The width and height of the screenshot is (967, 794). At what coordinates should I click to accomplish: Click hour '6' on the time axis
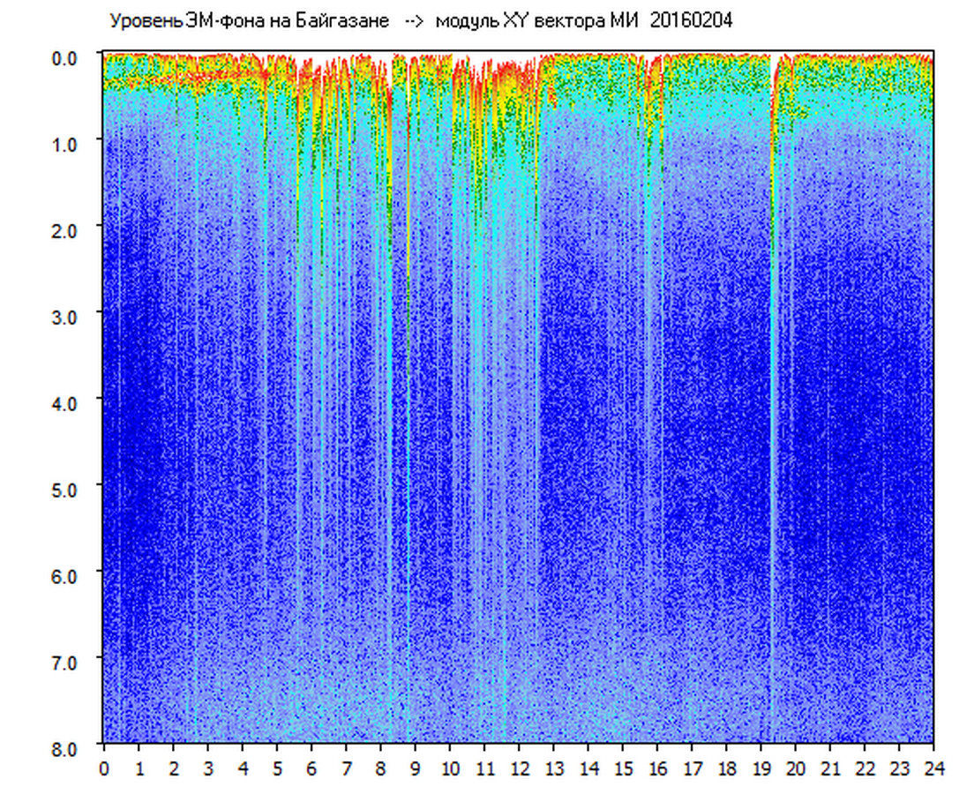(311, 768)
